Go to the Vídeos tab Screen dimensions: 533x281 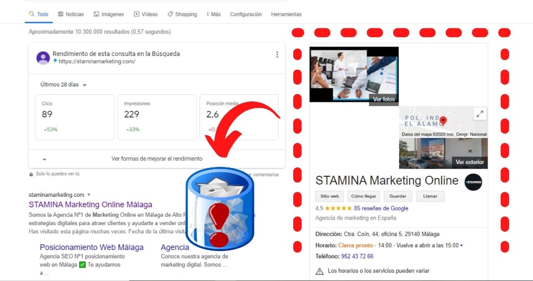click(146, 14)
